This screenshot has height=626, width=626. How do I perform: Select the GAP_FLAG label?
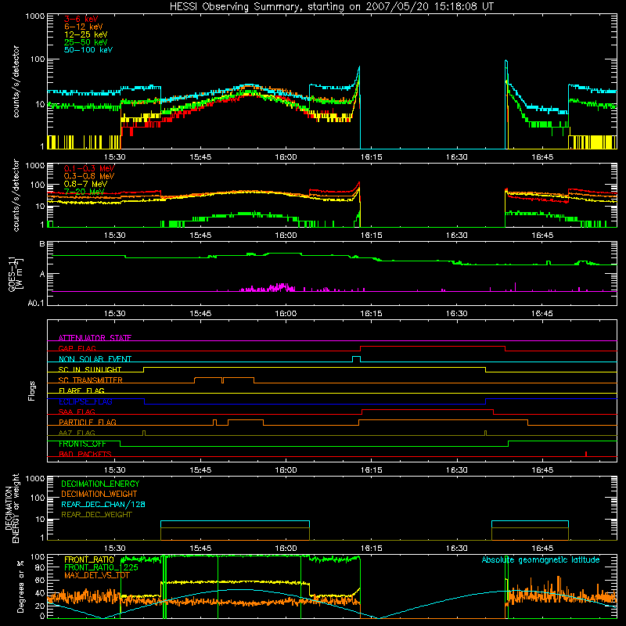(x=77, y=348)
